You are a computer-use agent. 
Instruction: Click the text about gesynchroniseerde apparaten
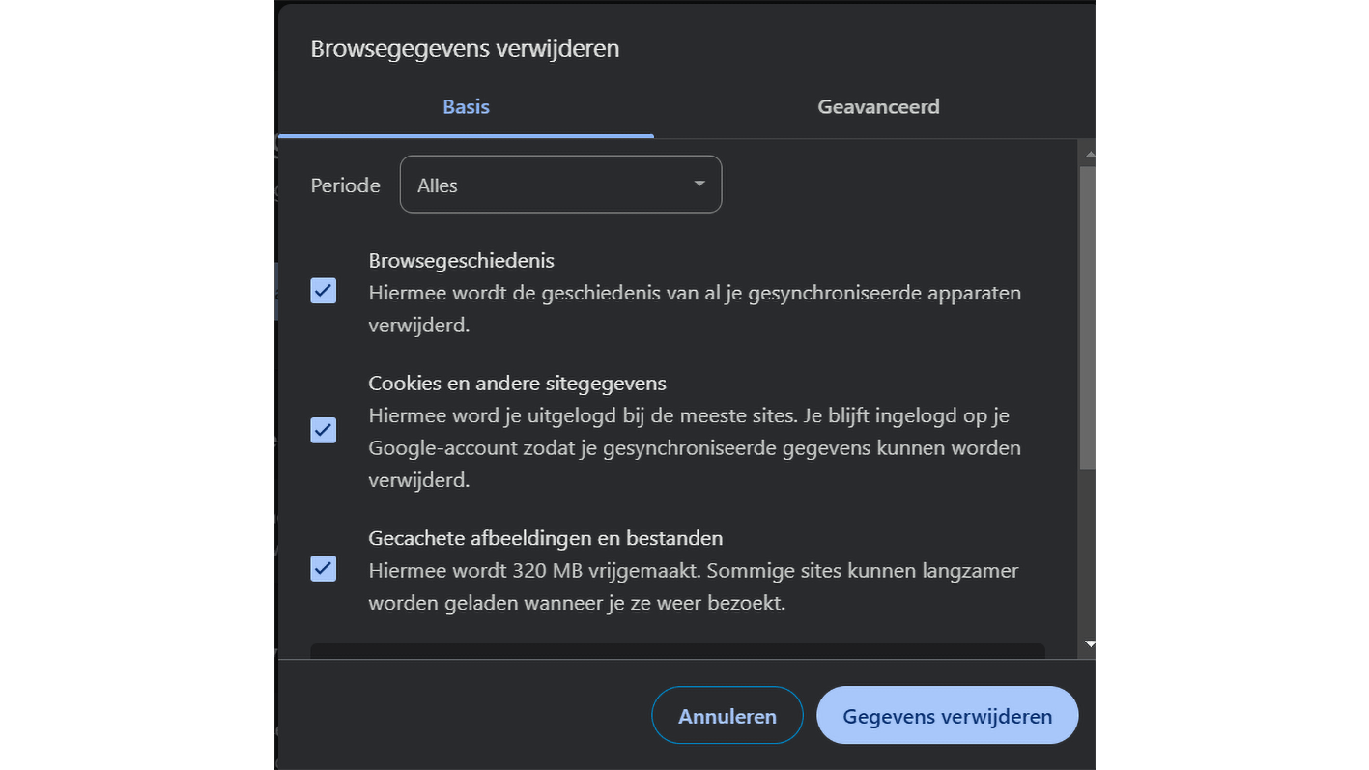click(x=694, y=308)
